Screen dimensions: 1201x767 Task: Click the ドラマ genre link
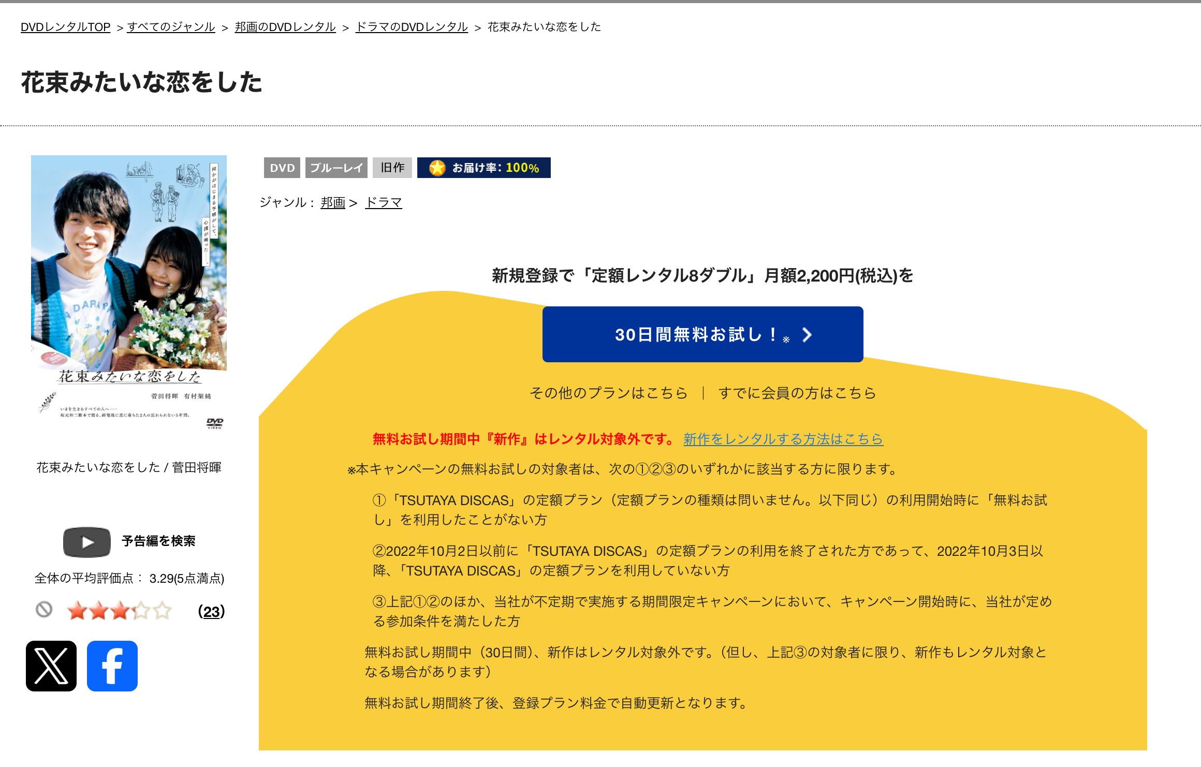click(384, 202)
